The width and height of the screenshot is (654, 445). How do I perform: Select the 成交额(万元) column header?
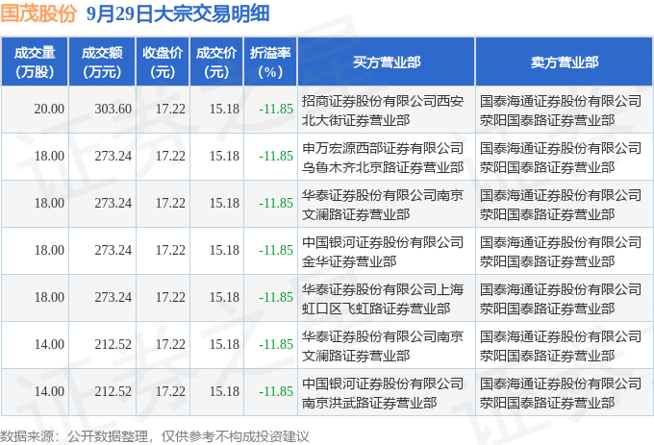point(102,62)
